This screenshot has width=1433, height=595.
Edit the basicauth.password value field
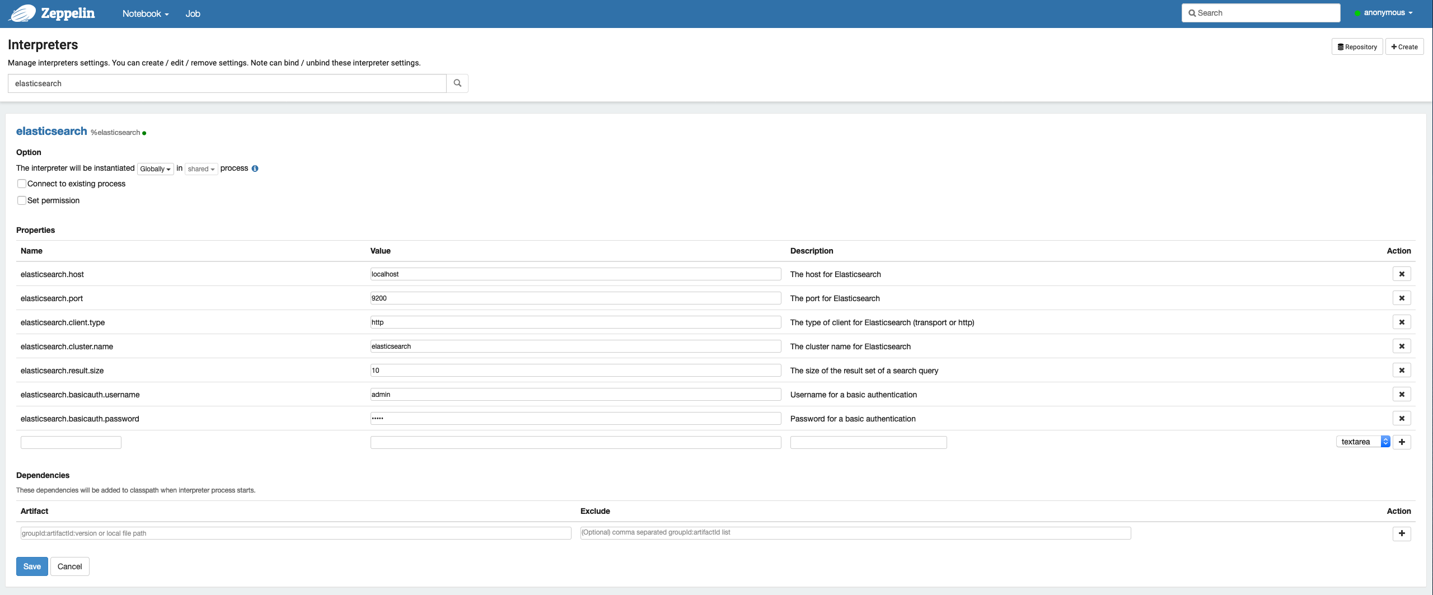575,419
